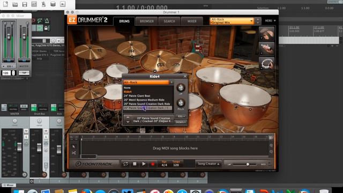343x193 pixels.
Task: Open the song track menu icon
Action: pos(271,138)
